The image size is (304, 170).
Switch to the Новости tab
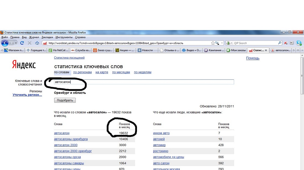click(x=147, y=50)
